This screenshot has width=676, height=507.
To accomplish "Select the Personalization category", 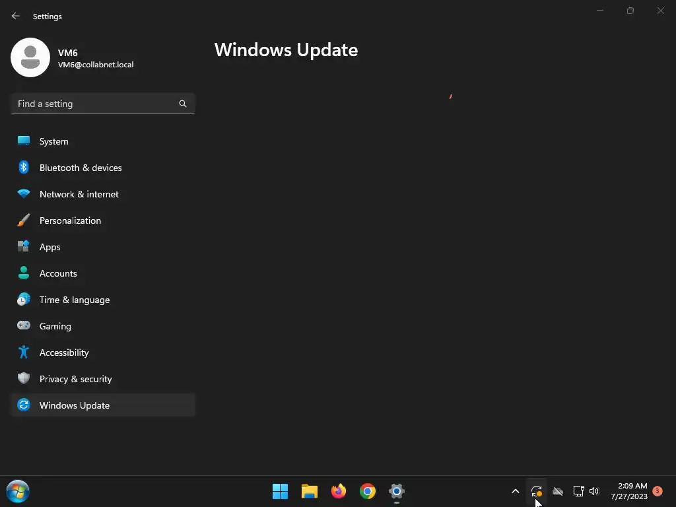I will 102,220.
